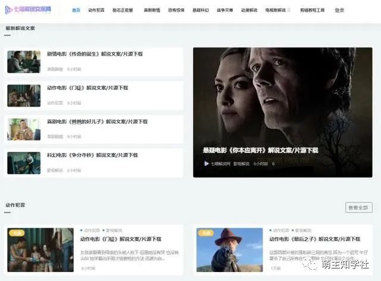Image resolution: width=381 pixels, height=281 pixels.
Task: Open the 战争灾难 navigation item
Action: pos(225,10)
